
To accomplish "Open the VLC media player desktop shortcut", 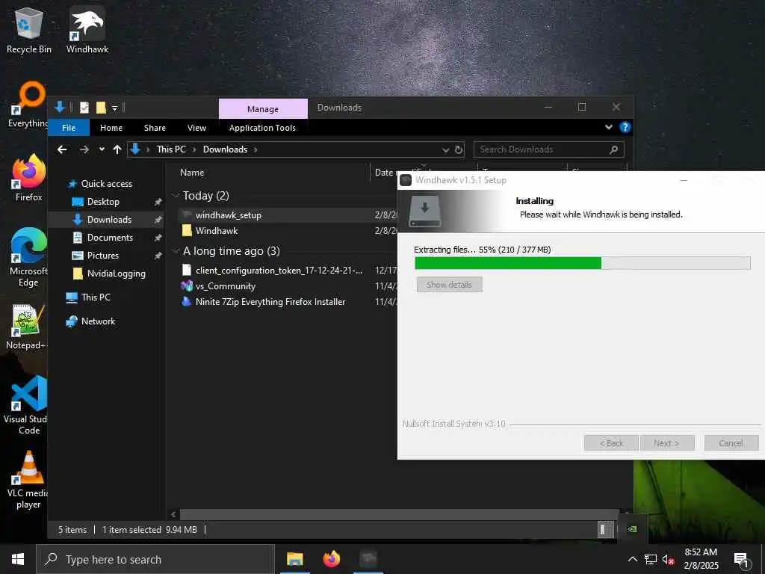I will tap(28, 481).
